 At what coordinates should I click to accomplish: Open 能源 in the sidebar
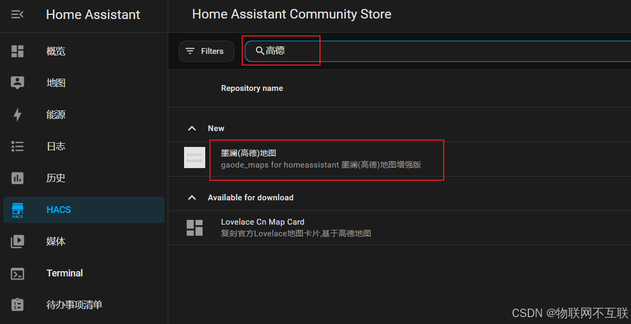(x=84, y=115)
